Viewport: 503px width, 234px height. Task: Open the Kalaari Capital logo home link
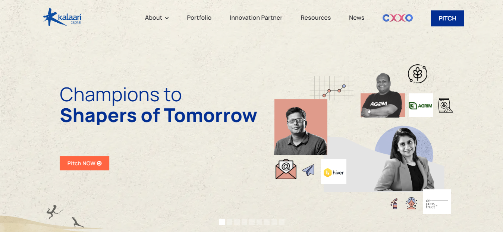(62, 17)
